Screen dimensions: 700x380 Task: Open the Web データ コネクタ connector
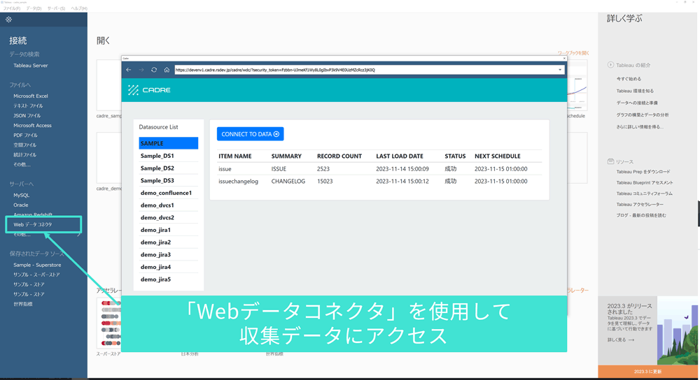(x=33, y=224)
